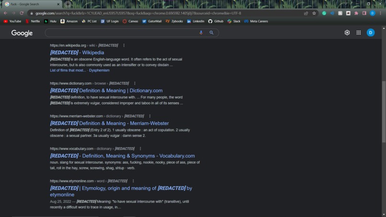Open the Google apps grid
The width and height of the screenshot is (386, 217).
click(359, 33)
